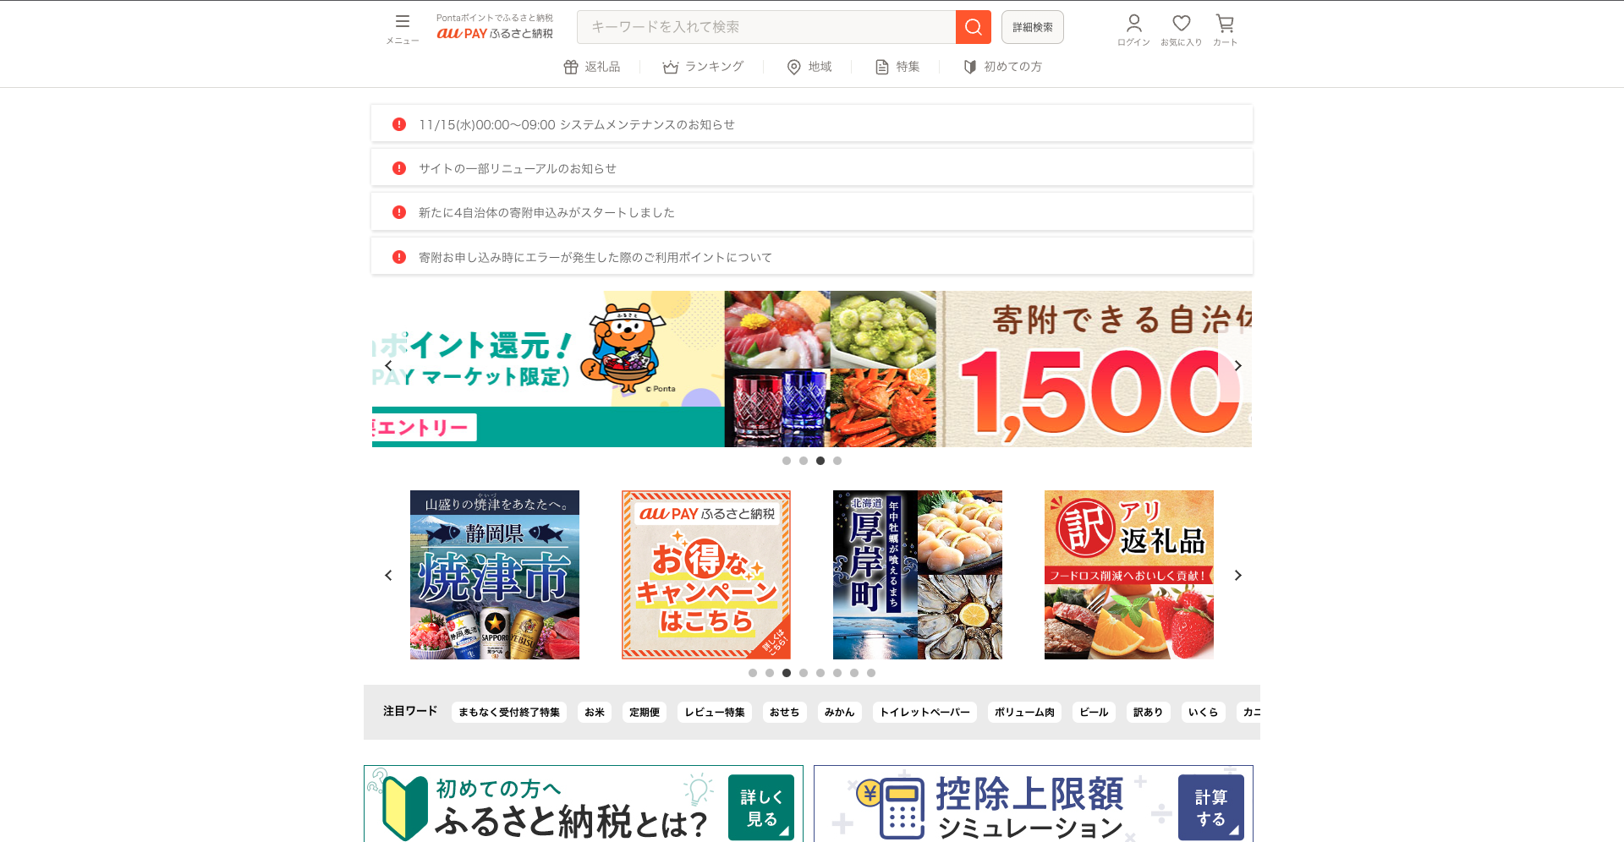Screen dimensions: 1624x842
Task: Click the 返礼品 gift box icon
Action: 572,66
